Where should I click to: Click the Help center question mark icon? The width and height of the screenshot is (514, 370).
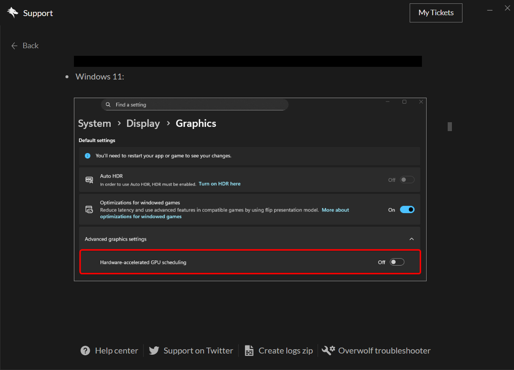tap(85, 351)
